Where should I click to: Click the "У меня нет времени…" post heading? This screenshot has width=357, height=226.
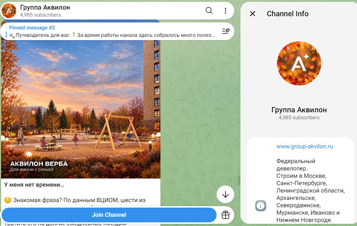pos(34,185)
